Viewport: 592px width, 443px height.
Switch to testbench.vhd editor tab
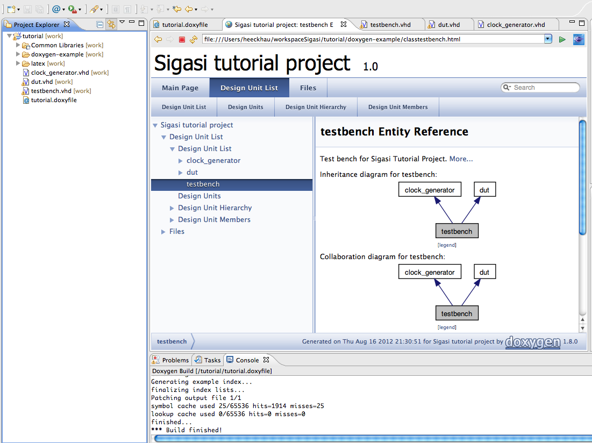390,25
